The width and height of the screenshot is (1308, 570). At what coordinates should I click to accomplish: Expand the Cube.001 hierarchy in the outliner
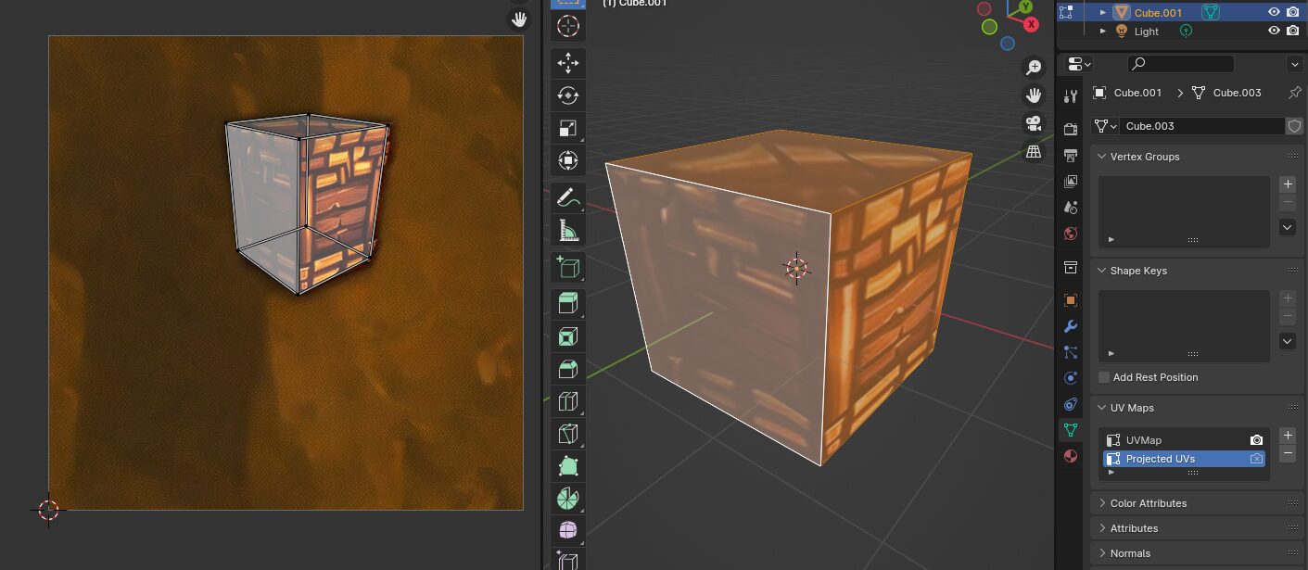coord(1102,12)
